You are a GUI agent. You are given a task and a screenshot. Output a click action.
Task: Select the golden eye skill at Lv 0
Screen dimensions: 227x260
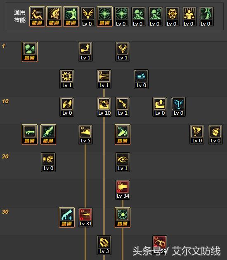pos(172,17)
